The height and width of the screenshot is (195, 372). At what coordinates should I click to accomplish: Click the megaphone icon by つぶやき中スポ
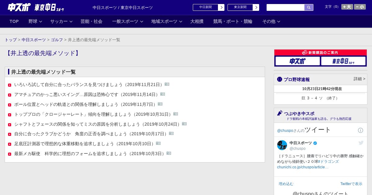[280, 113]
